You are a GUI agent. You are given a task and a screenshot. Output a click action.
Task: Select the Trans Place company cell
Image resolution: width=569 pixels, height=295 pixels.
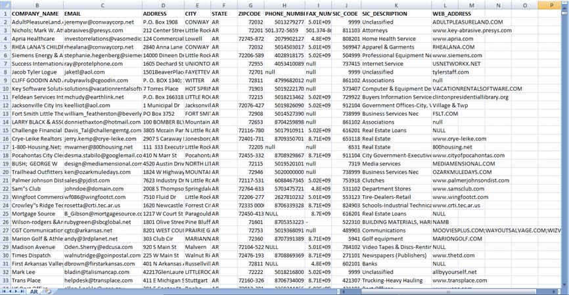tap(37, 281)
